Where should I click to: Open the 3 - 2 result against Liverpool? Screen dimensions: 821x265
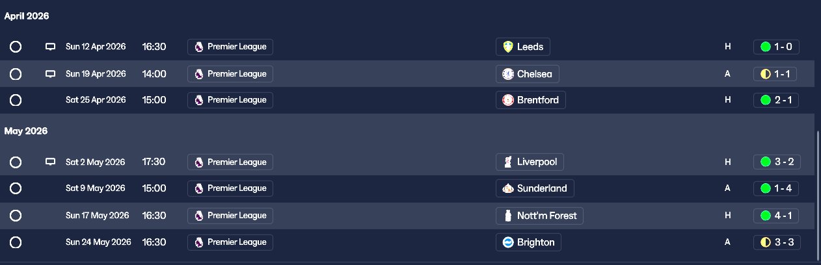[777, 162]
